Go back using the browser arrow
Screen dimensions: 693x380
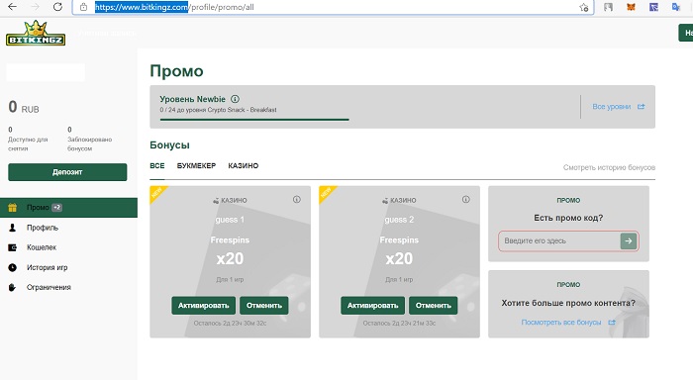(x=12, y=7)
